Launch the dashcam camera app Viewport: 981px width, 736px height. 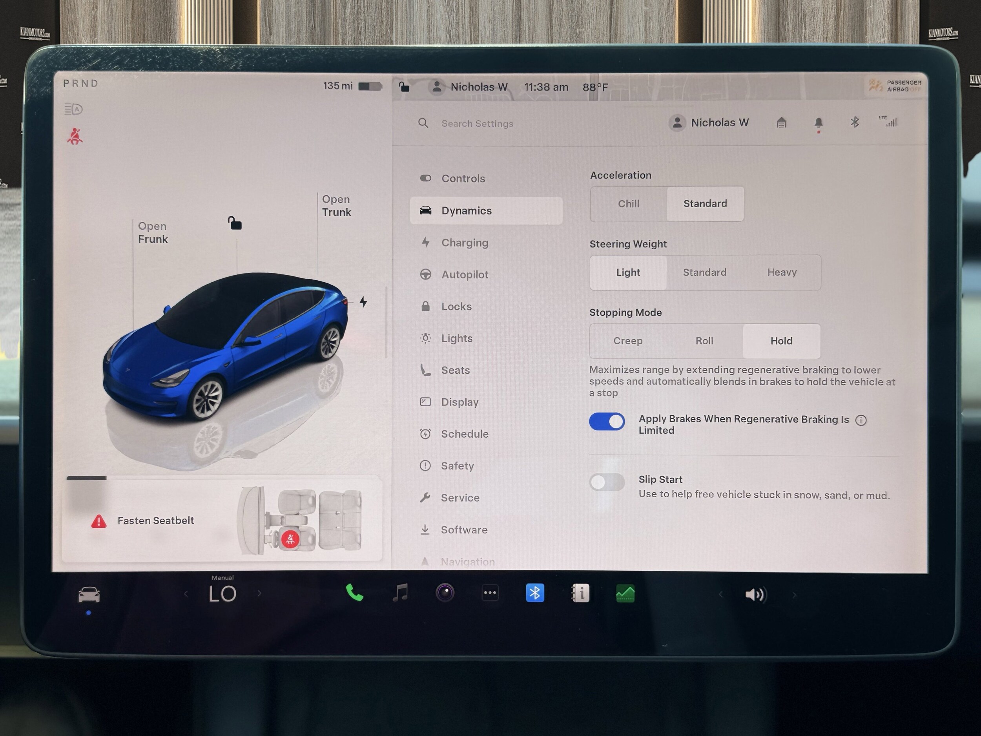coord(445,593)
